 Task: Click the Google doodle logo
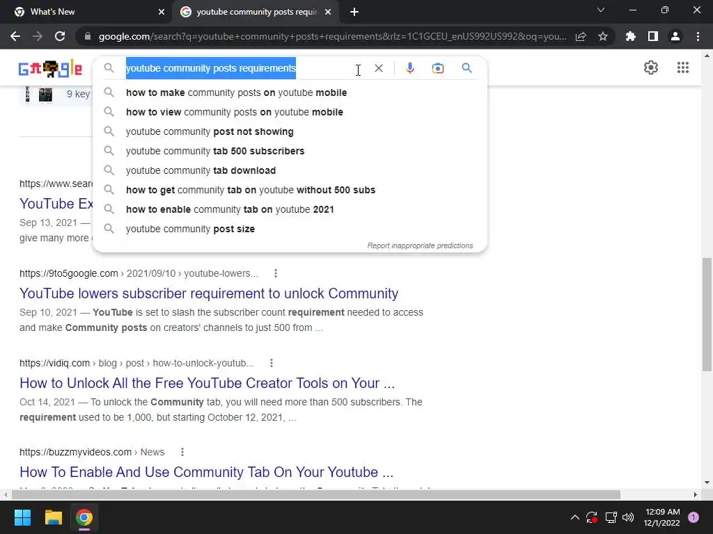tap(50, 69)
